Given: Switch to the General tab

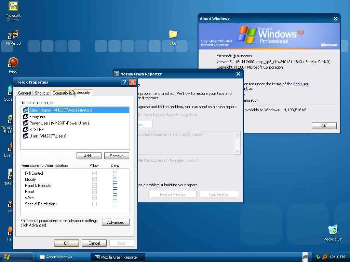Looking at the screenshot, I should [25, 93].
